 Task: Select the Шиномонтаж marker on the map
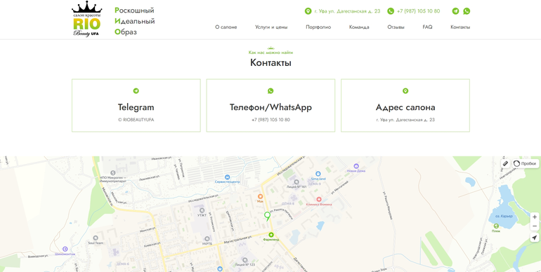pyautogui.click(x=65, y=249)
